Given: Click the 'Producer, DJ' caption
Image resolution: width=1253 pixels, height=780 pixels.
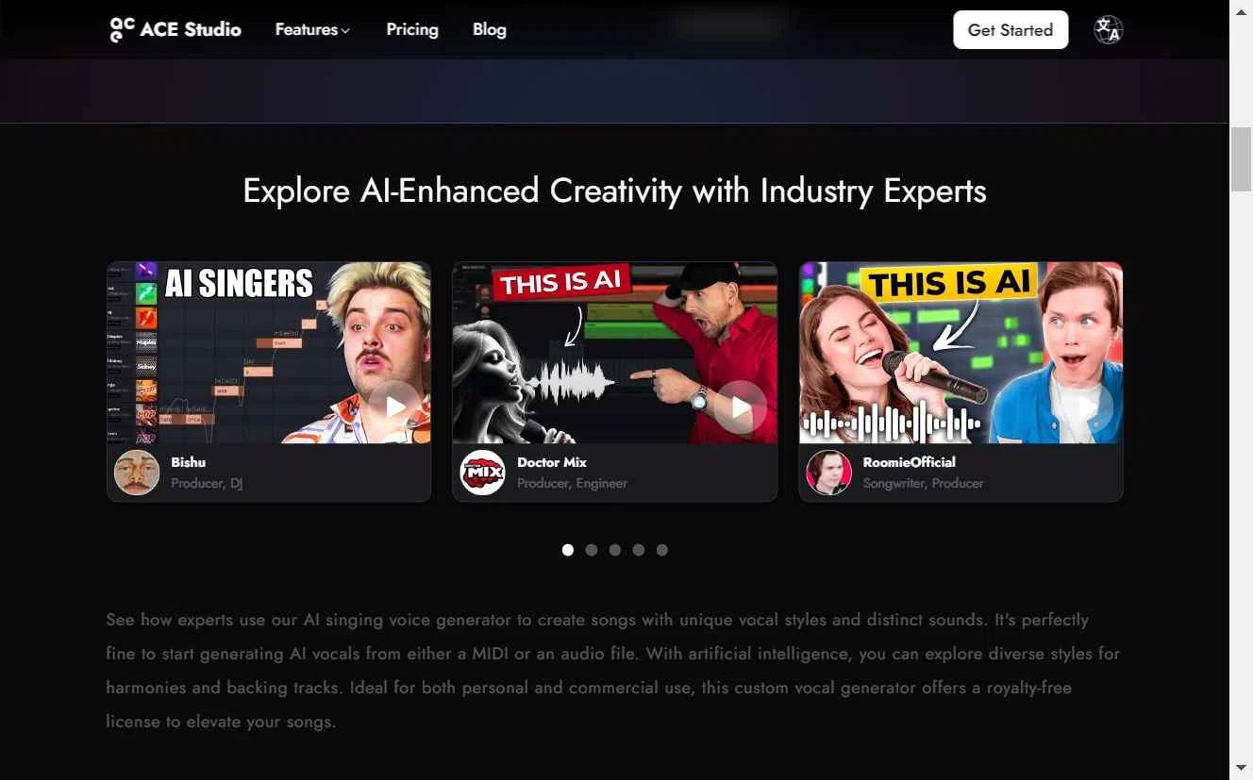Looking at the screenshot, I should pyautogui.click(x=207, y=483).
